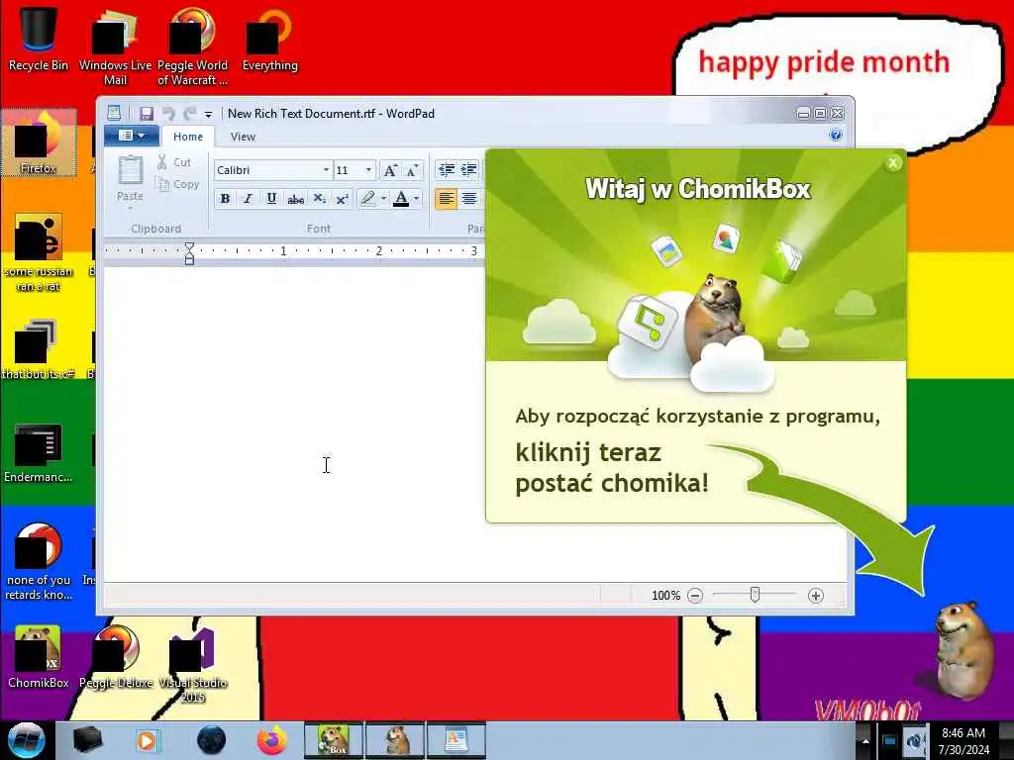Toggle Subscript formatting
1014x760 pixels.
(x=319, y=198)
